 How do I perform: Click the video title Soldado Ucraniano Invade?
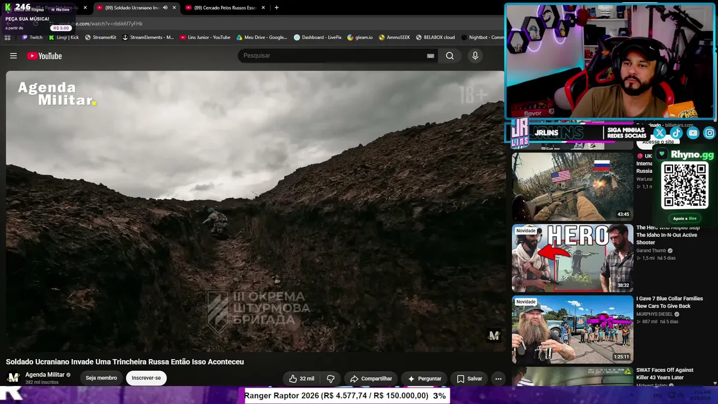point(125,362)
